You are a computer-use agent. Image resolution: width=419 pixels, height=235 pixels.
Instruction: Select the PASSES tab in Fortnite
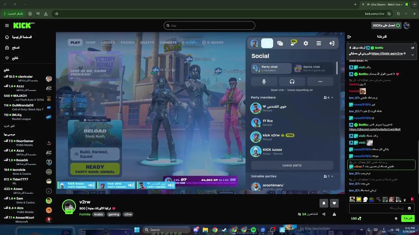tap(127, 42)
